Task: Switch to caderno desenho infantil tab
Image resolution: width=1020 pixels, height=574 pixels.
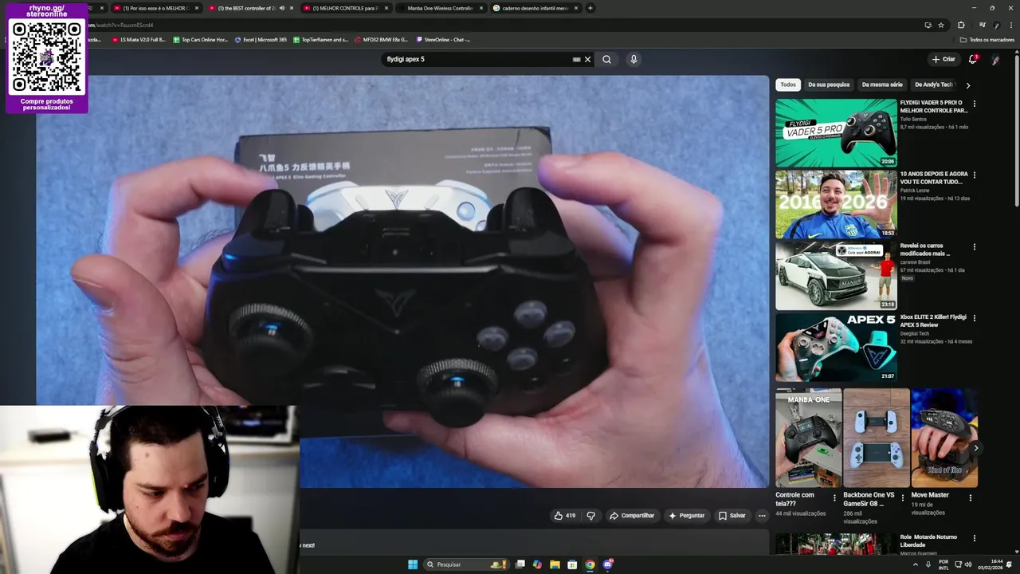Action: (535, 8)
